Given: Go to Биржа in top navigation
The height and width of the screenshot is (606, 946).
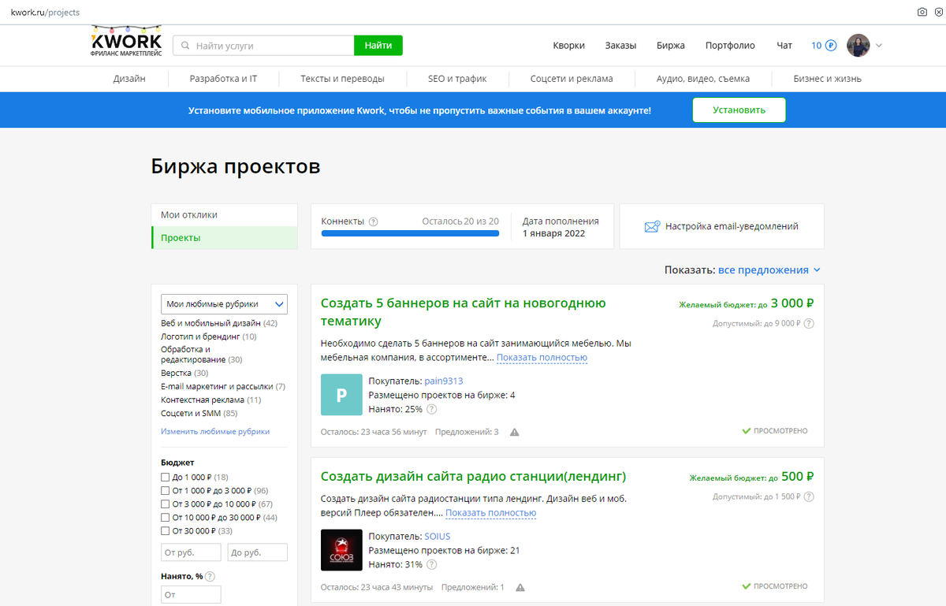Looking at the screenshot, I should pyautogui.click(x=671, y=46).
